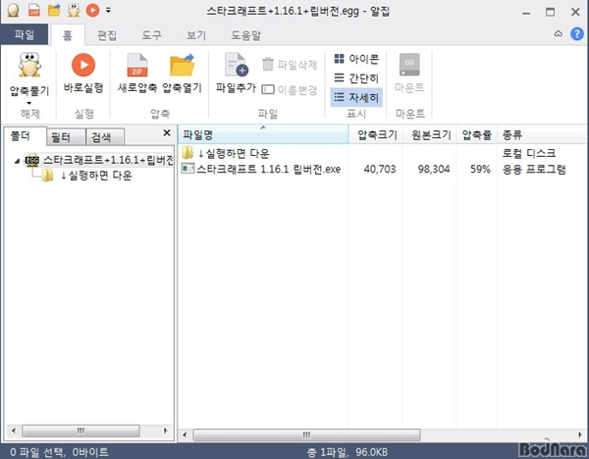Minimize the ALZip window
The image size is (589, 459).
click(526, 12)
